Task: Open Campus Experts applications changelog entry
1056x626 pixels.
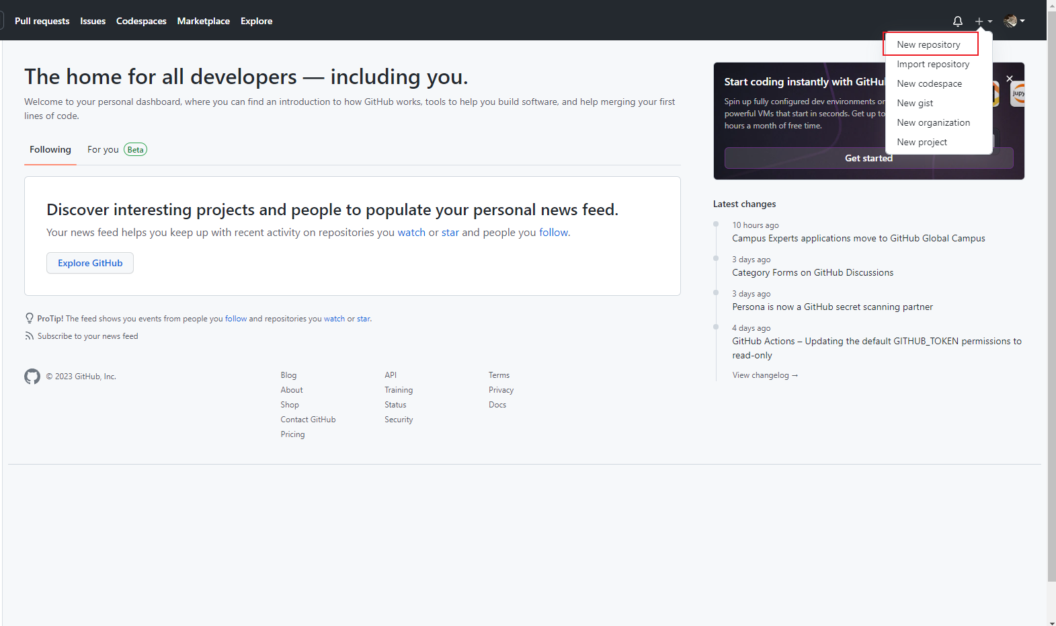Action: [x=858, y=238]
